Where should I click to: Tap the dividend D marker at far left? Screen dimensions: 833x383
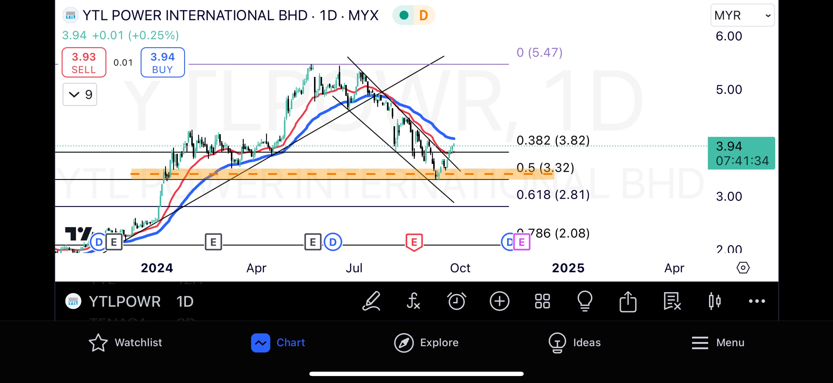(x=98, y=242)
